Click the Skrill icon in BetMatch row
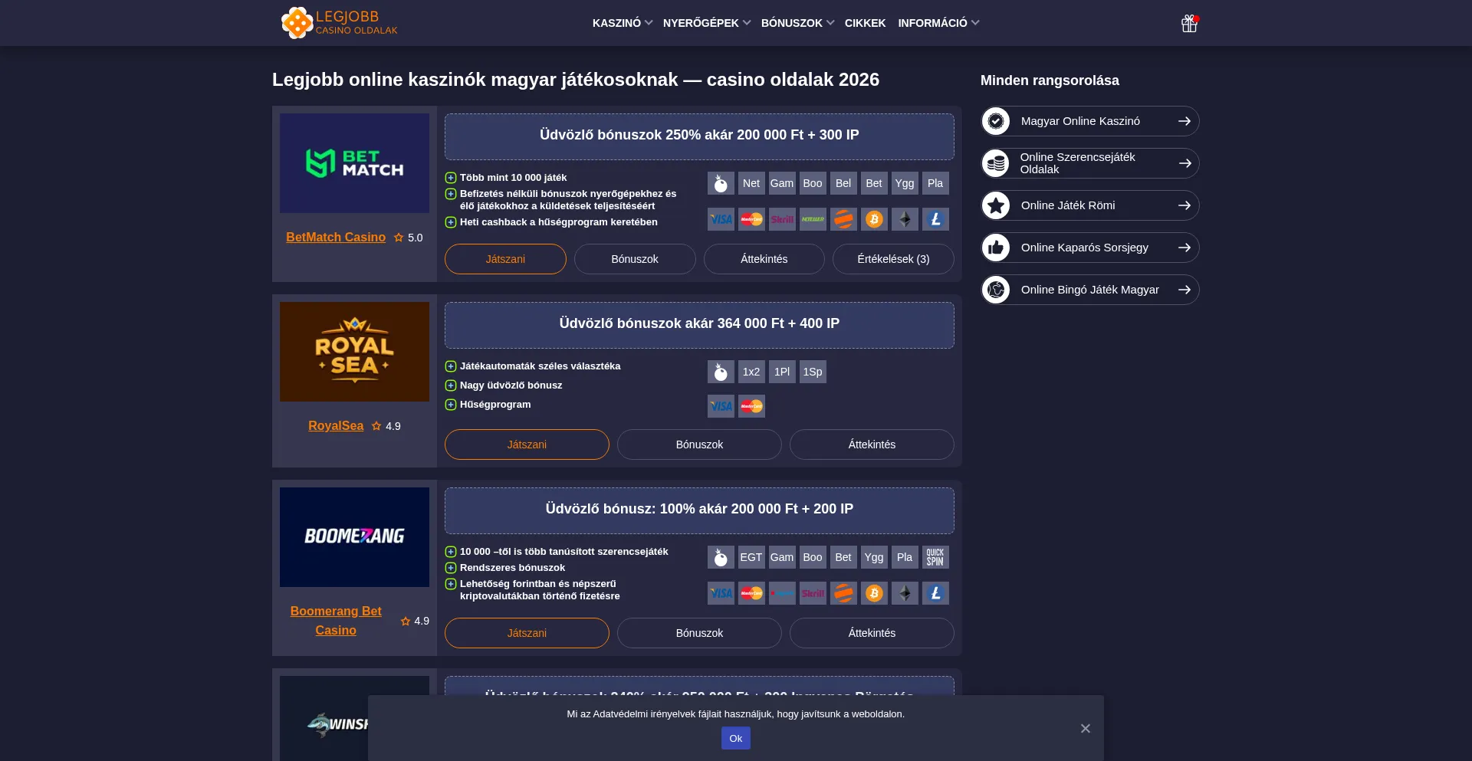This screenshot has height=761, width=1472. pyautogui.click(x=782, y=219)
